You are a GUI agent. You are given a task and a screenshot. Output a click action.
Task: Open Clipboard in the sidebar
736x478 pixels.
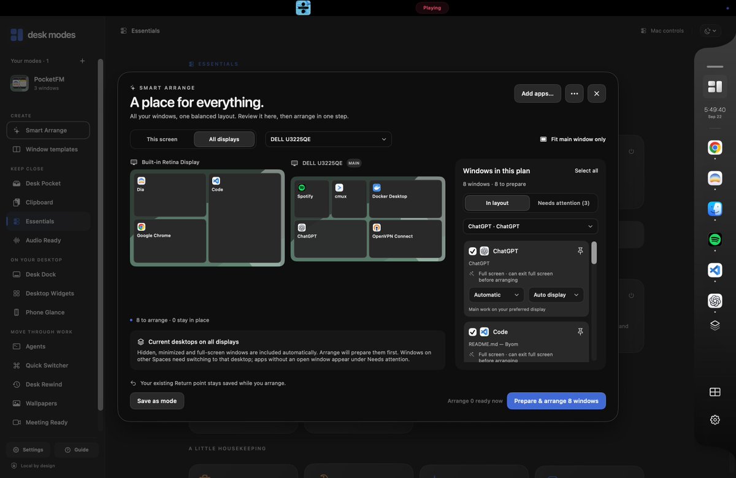coord(48,202)
